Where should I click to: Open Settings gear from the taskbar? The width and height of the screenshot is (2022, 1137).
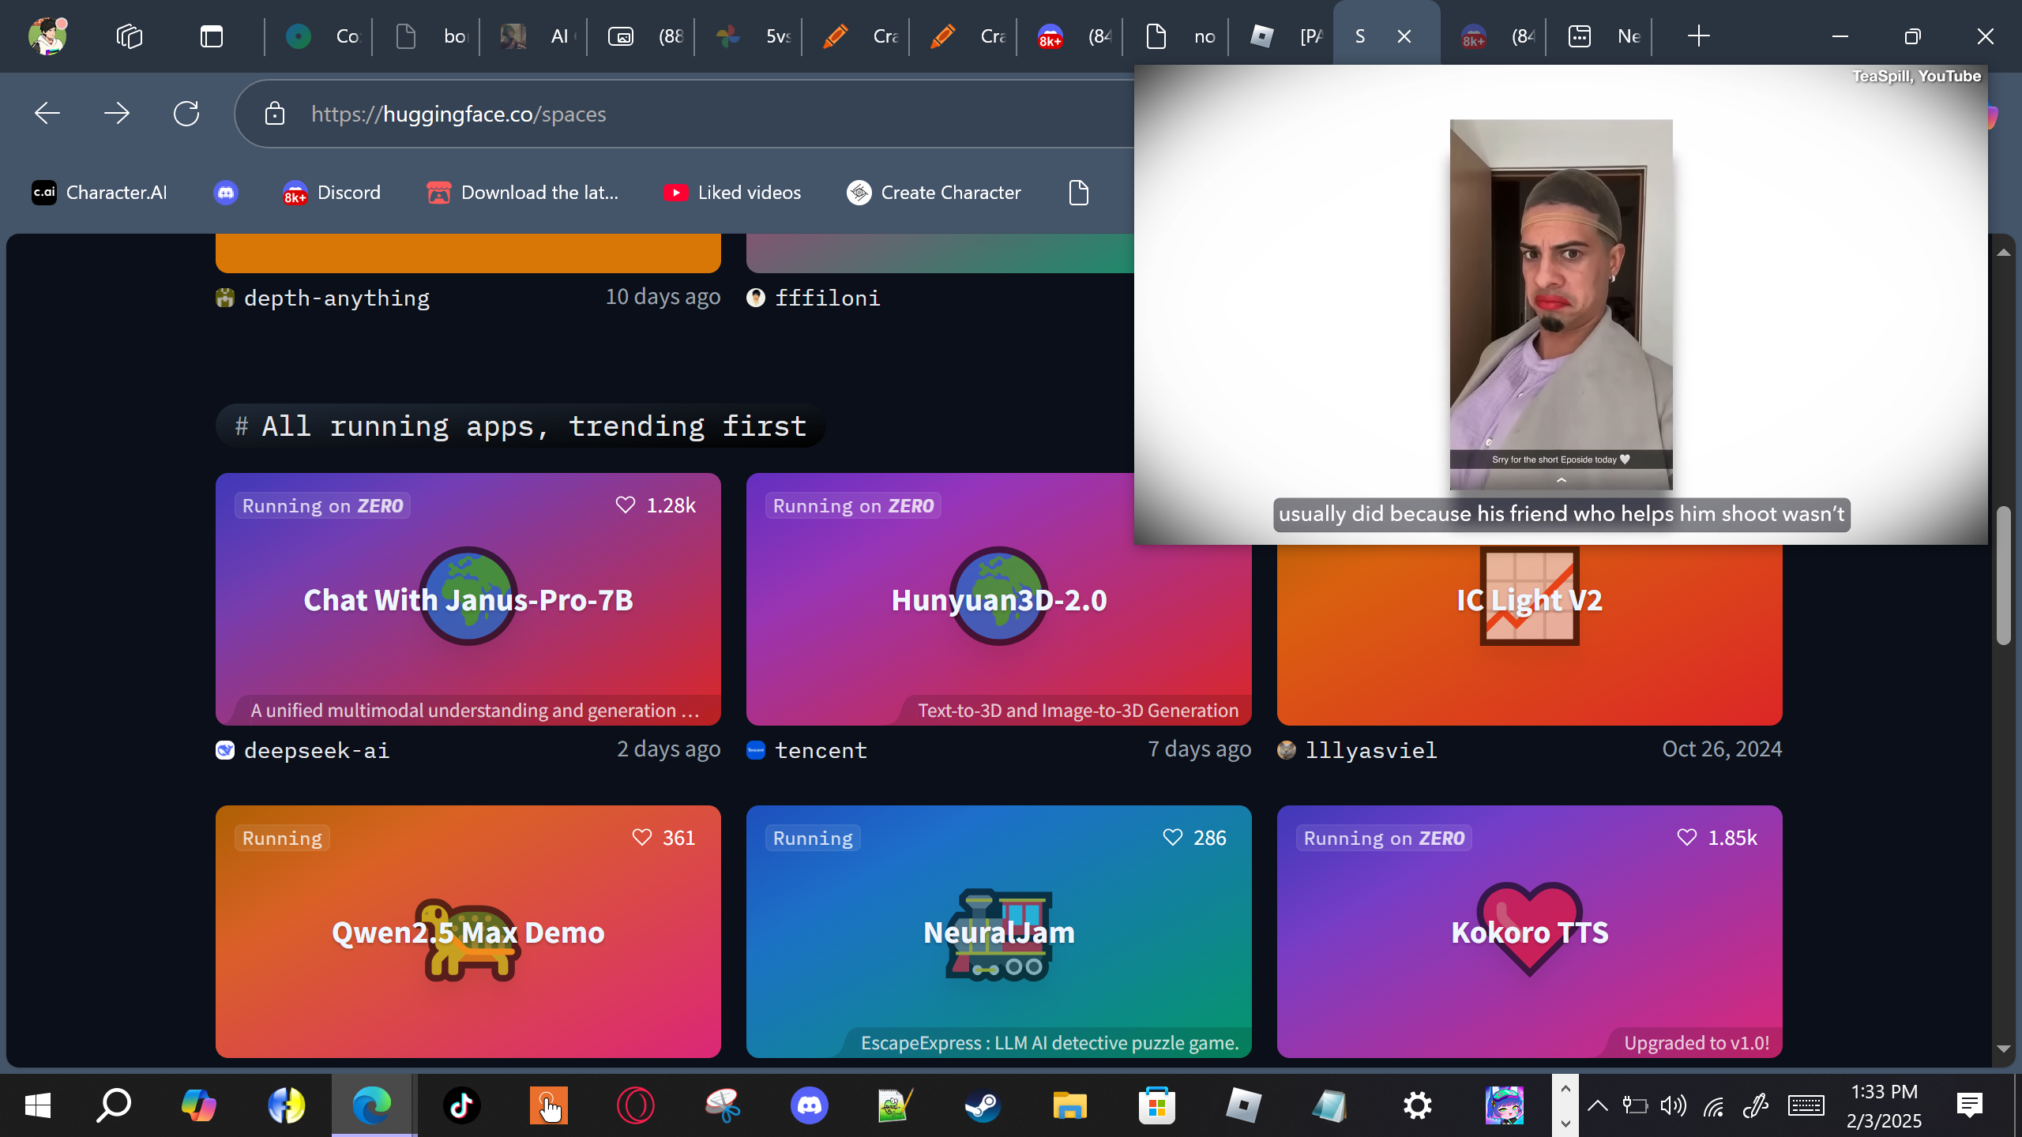tap(1417, 1105)
